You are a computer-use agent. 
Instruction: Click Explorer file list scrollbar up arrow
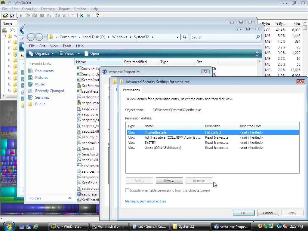pos(260,62)
